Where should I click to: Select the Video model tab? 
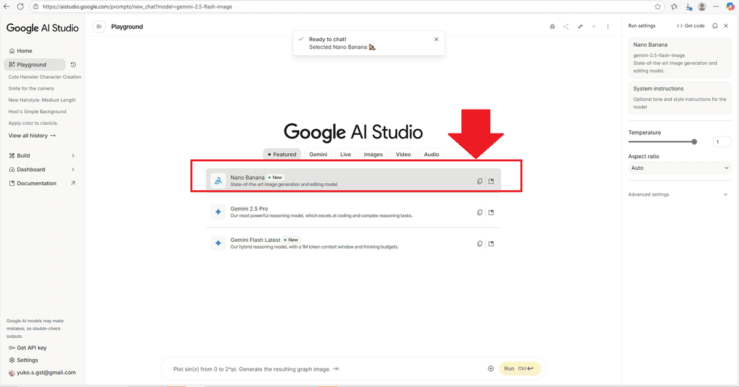tap(403, 154)
